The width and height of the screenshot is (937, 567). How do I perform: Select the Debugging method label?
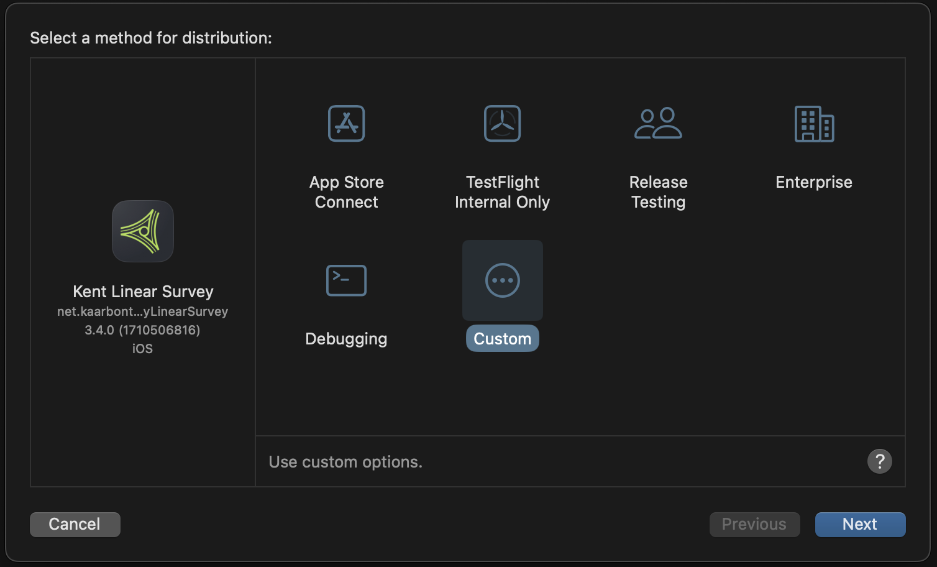[346, 339]
